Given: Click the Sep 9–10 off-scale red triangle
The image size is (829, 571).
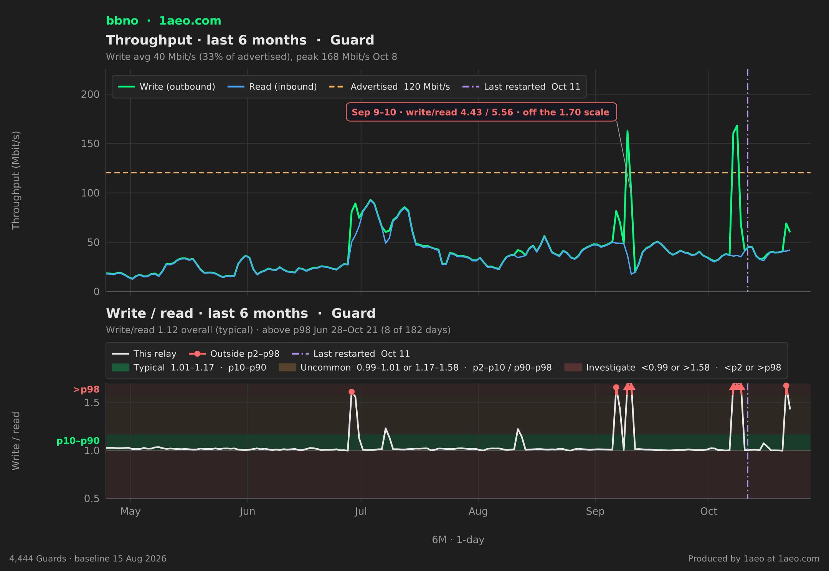Looking at the screenshot, I should coord(629,387).
